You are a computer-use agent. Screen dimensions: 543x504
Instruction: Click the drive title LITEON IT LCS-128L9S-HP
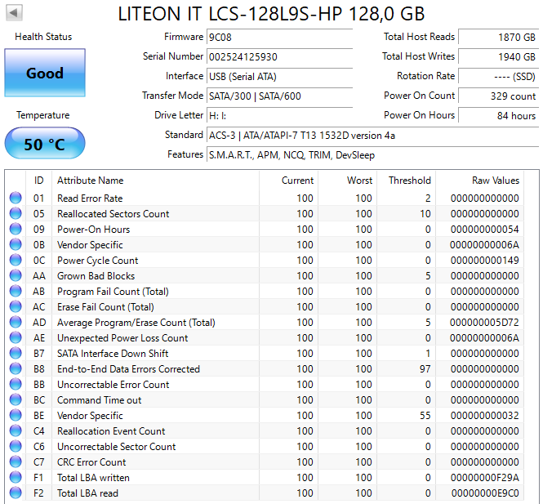tap(271, 14)
